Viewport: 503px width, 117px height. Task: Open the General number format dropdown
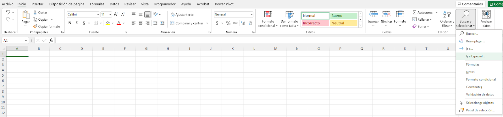[251, 14]
